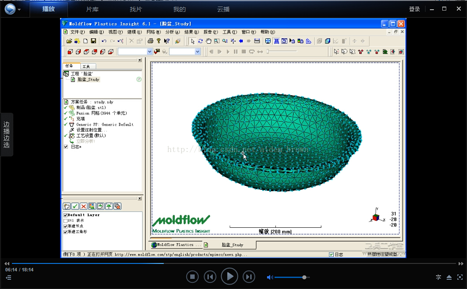Open the 分析(A) analysis menu
467x289 pixels.
(173, 32)
